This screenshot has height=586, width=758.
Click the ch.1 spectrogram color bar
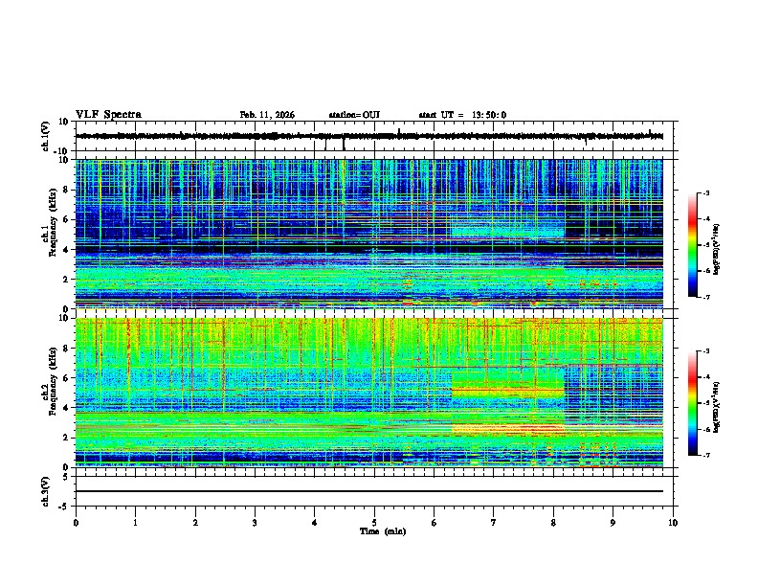tap(693, 245)
